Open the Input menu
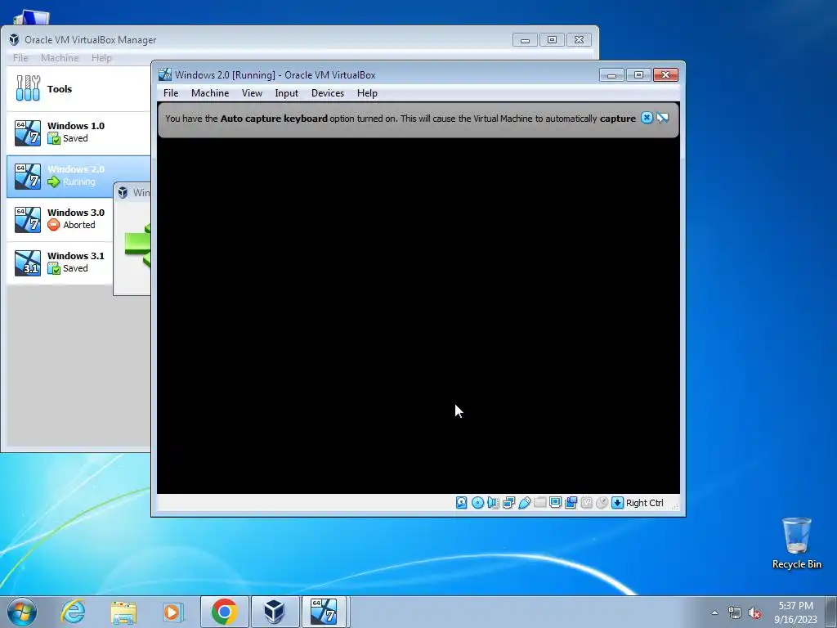The width and height of the screenshot is (837, 628). pos(286,93)
